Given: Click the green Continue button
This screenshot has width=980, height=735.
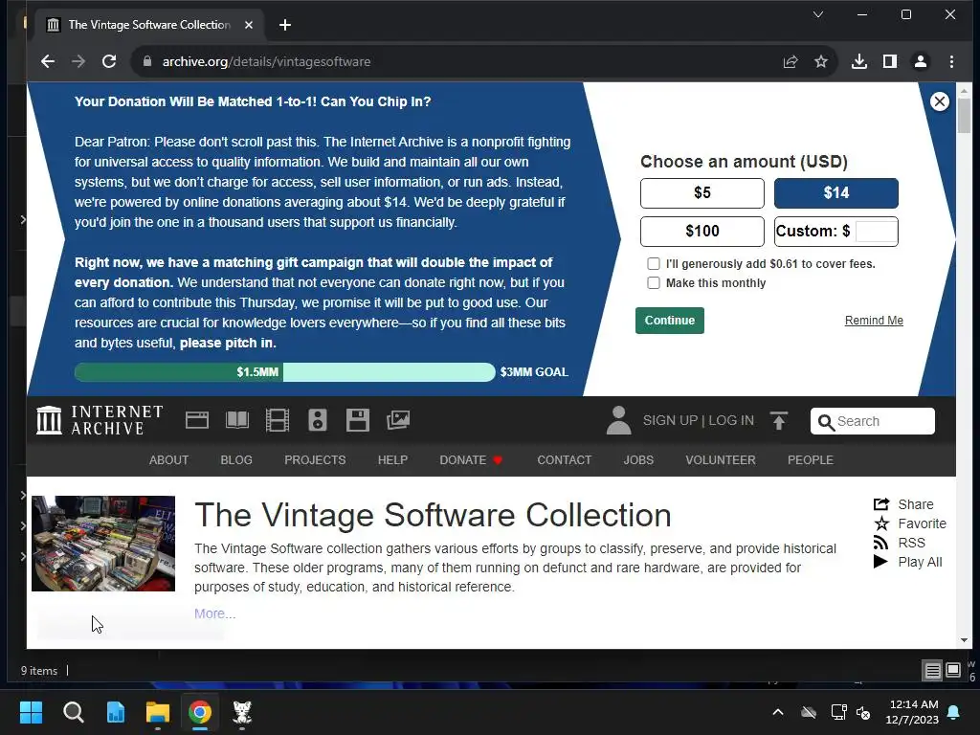Looking at the screenshot, I should pyautogui.click(x=670, y=321).
